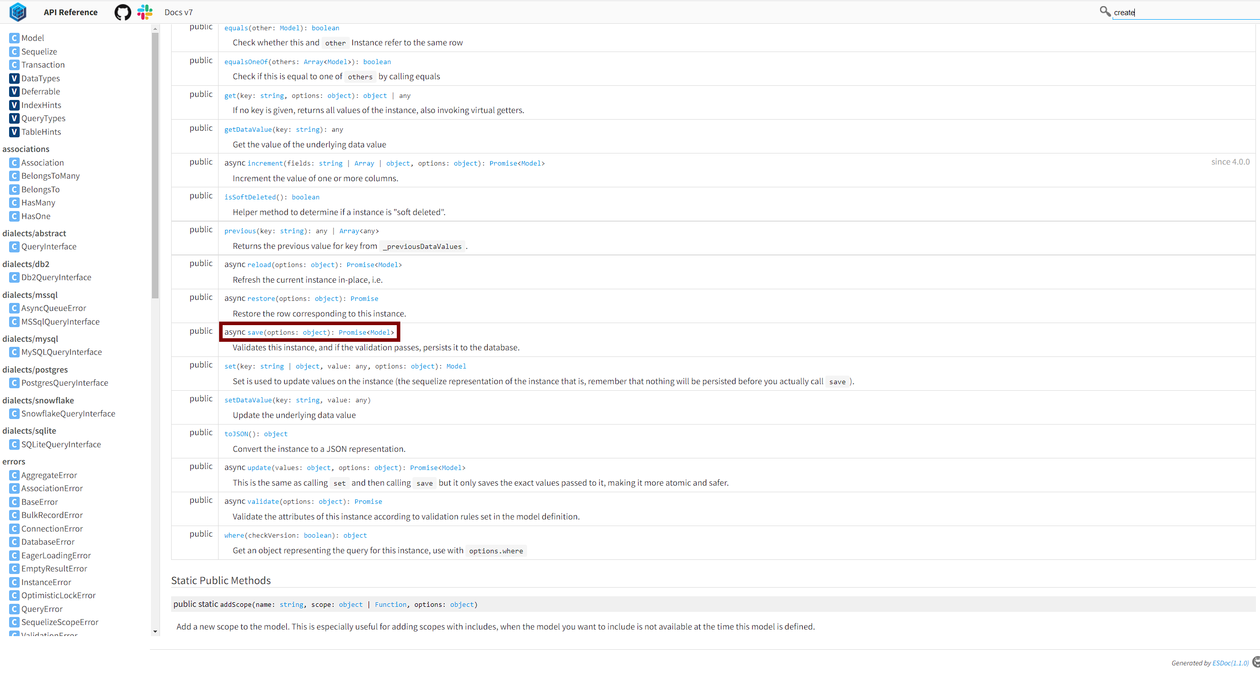Click the class icon beside HasMany

[x=15, y=202]
